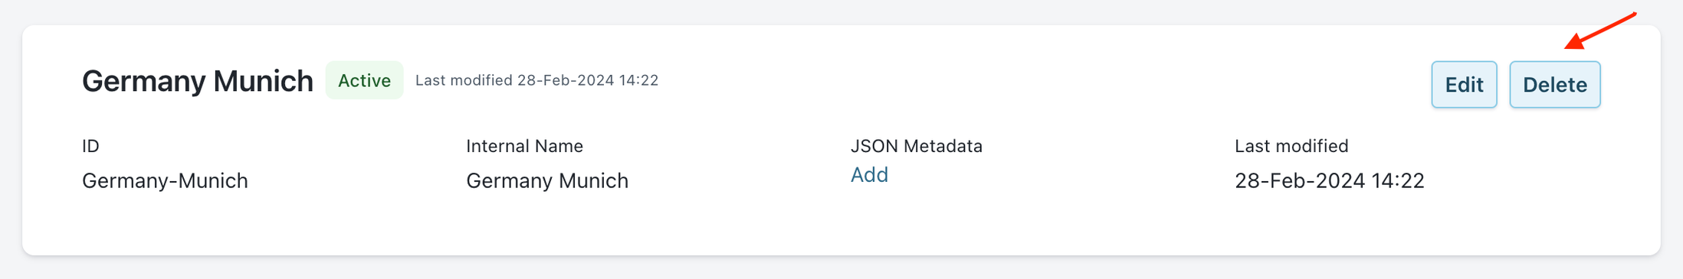
Task: Modify the Germany Munich entry with Edit
Action: tap(1463, 85)
